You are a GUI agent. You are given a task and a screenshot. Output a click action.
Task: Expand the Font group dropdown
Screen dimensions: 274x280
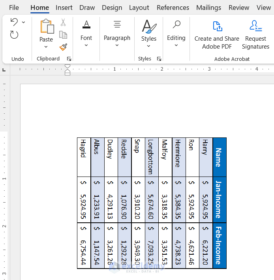click(86, 45)
